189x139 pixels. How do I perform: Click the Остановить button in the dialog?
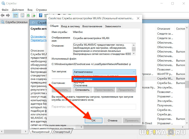[x=82, y=90]
